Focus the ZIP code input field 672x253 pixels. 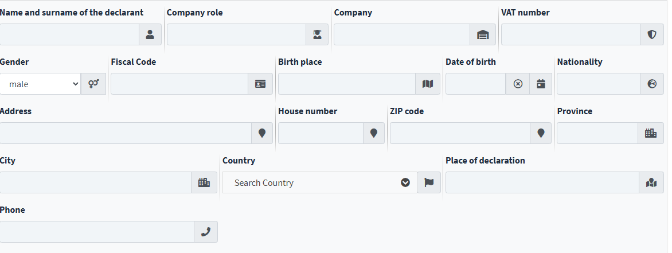click(x=460, y=133)
